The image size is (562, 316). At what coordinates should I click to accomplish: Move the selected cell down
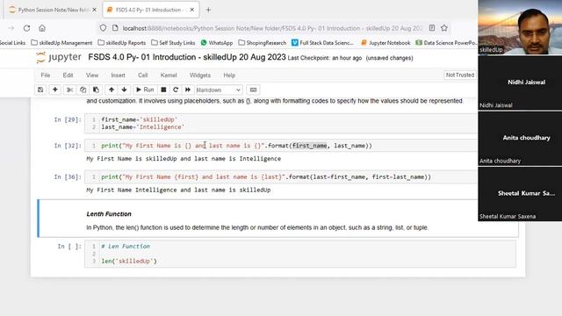124,90
